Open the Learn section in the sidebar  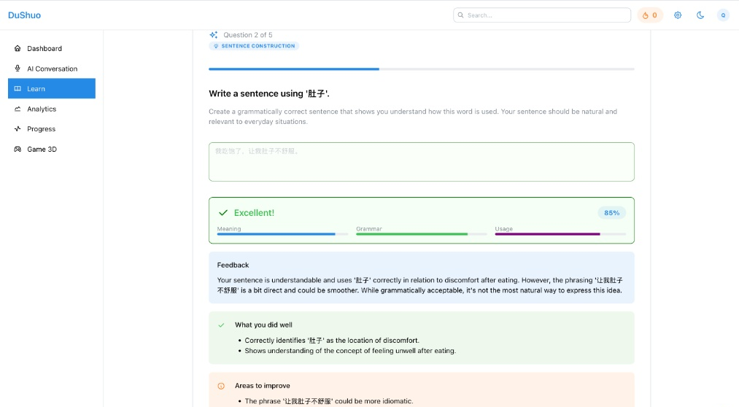coord(51,89)
